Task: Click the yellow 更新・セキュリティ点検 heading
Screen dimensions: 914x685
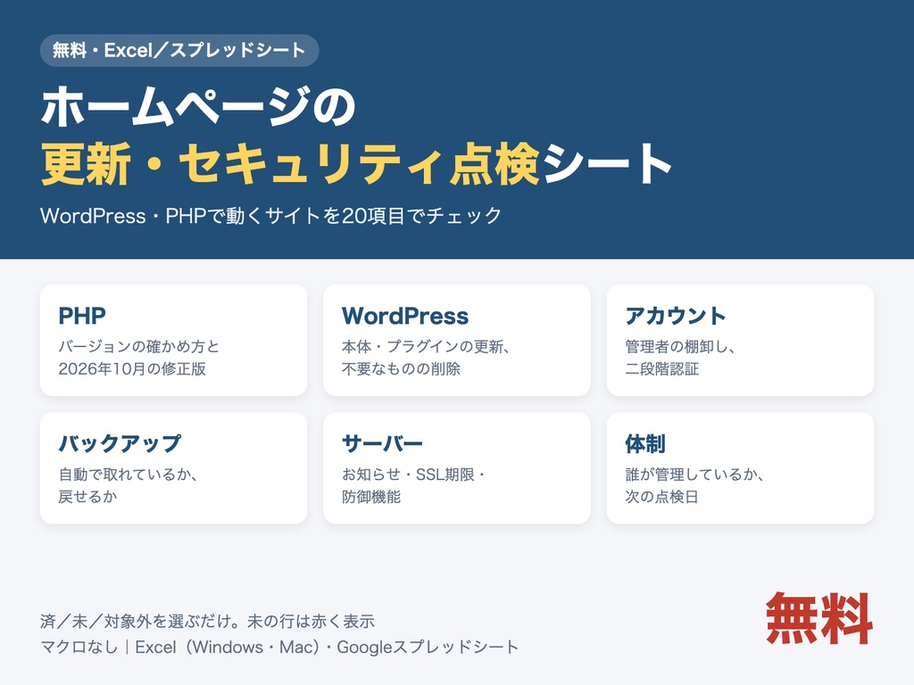Action: pos(290,164)
